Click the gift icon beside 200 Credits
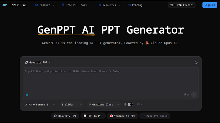 [x=172, y=5]
